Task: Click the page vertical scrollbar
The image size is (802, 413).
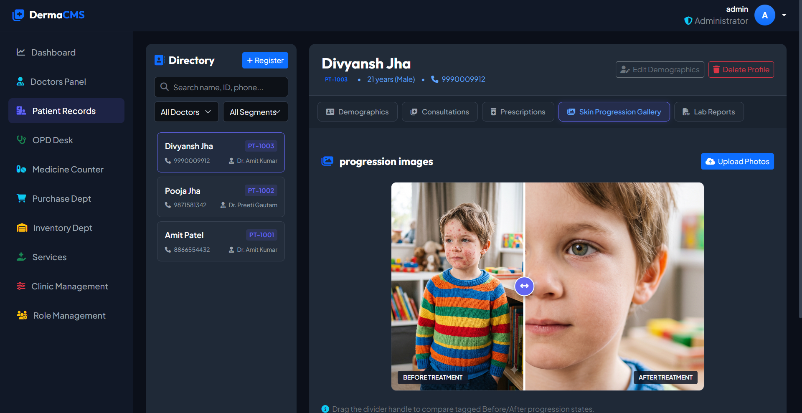Action: click(799, 159)
